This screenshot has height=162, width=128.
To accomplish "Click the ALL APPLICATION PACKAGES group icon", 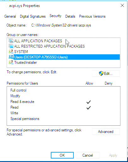I will click(11, 41).
